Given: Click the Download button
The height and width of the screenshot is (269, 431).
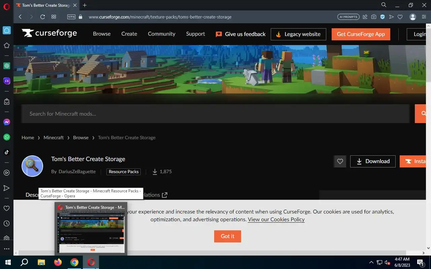Looking at the screenshot, I should (x=373, y=161).
